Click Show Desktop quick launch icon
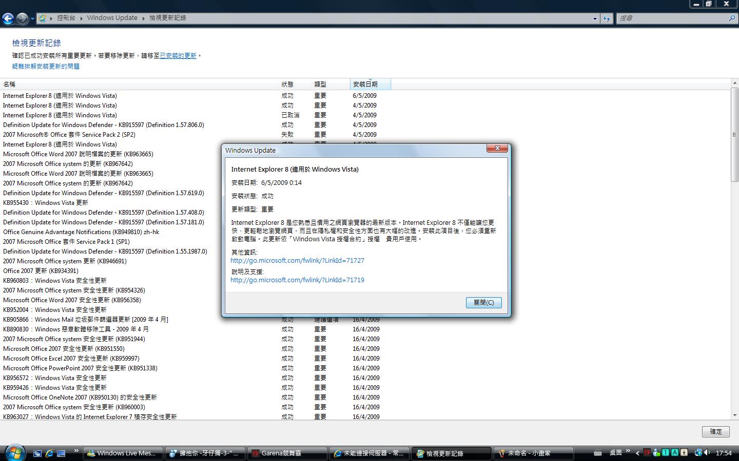739x461 pixels. [61, 453]
